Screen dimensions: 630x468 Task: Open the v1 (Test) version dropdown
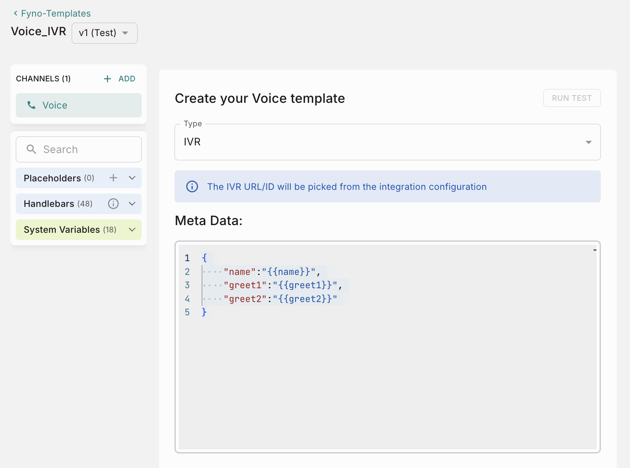click(x=104, y=33)
